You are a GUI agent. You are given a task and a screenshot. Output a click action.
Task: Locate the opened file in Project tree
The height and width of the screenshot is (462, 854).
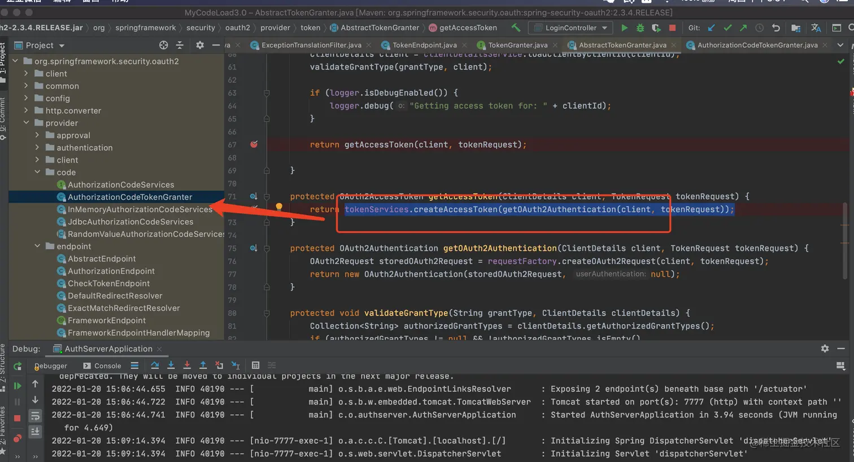click(x=163, y=45)
